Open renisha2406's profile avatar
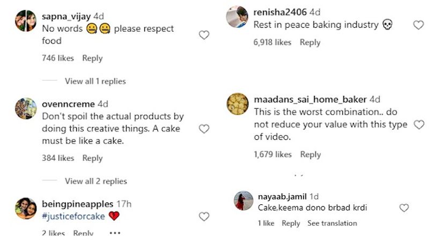Screen dimensions: 429x245 (237, 17)
